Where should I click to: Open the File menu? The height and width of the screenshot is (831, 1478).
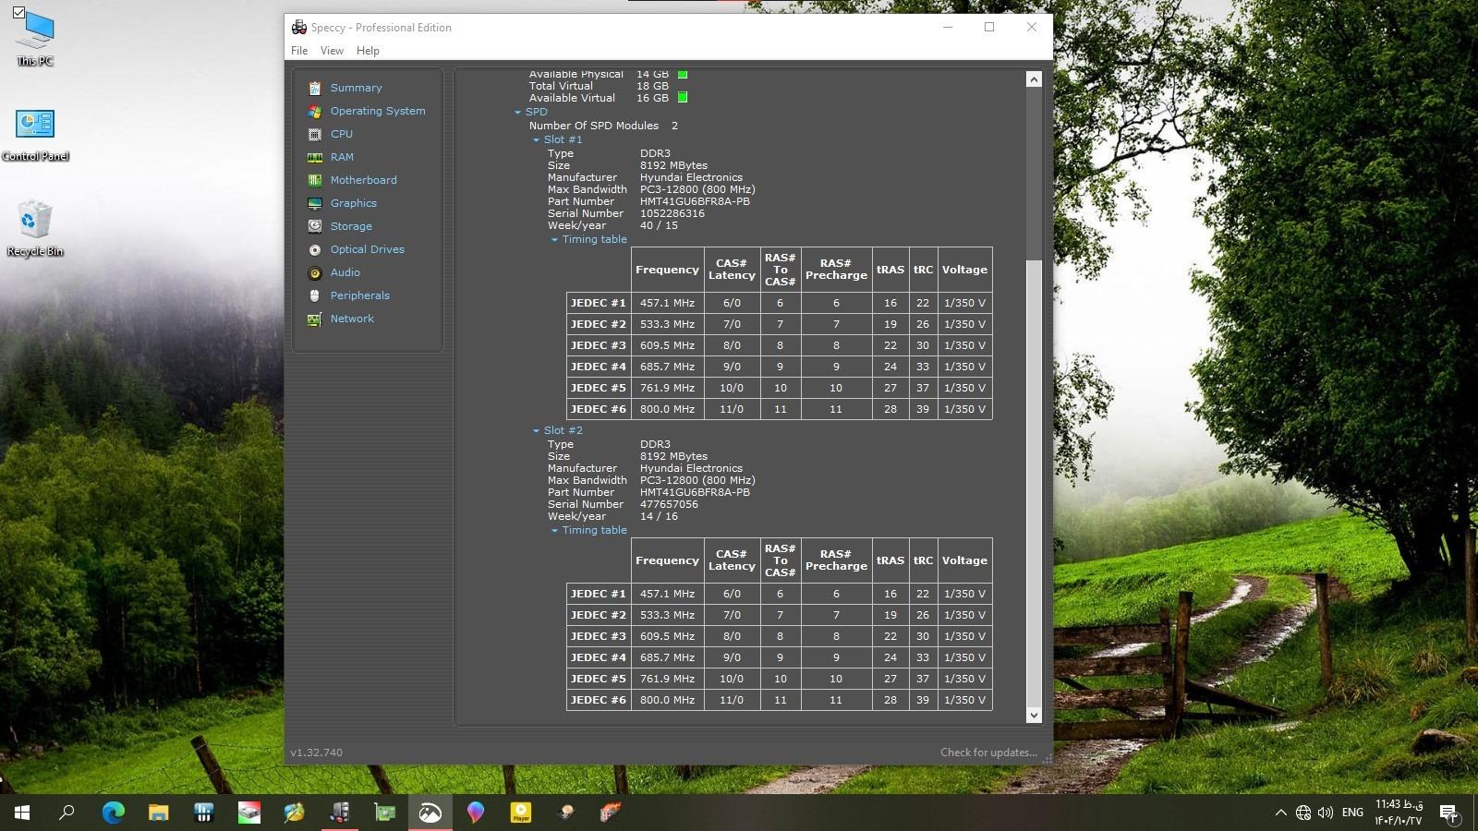(299, 51)
